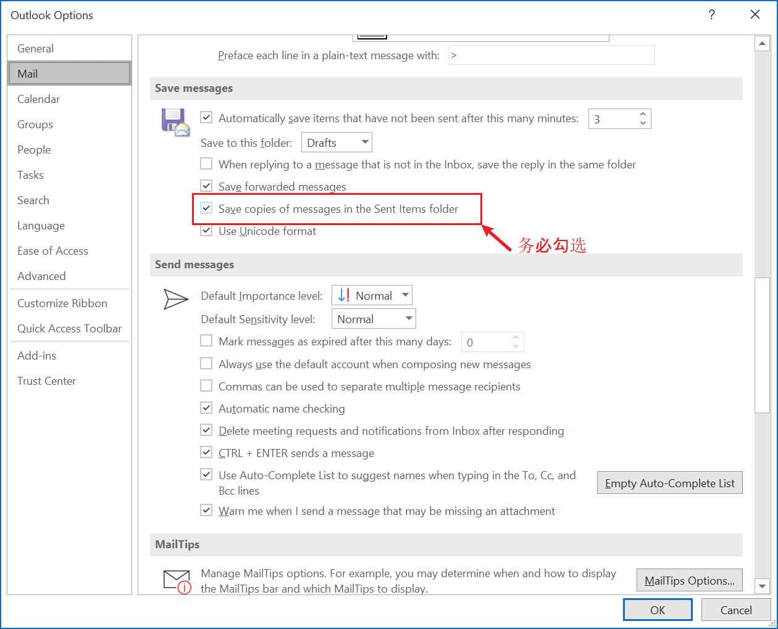Open the Tasks options category
Viewport: 778px width, 629px height.
tap(69, 175)
